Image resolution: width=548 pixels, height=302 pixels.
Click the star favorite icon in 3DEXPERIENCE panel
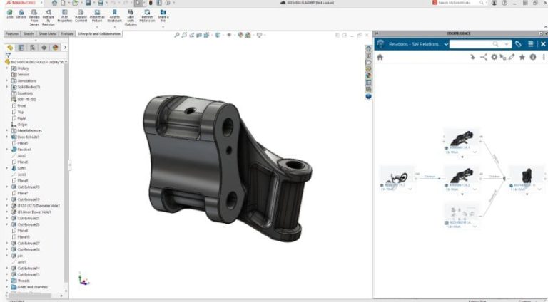pos(522,57)
